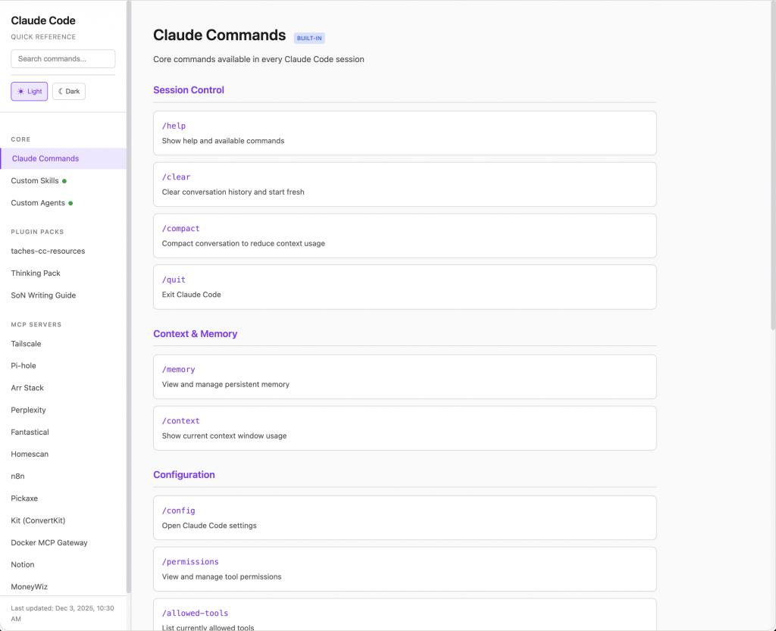
Task: Click the /permissions command card
Action: click(x=405, y=569)
